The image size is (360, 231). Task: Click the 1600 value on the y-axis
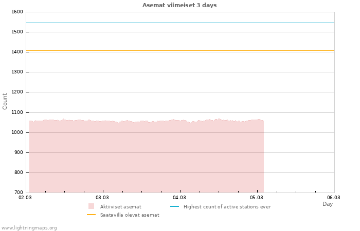[17, 12]
